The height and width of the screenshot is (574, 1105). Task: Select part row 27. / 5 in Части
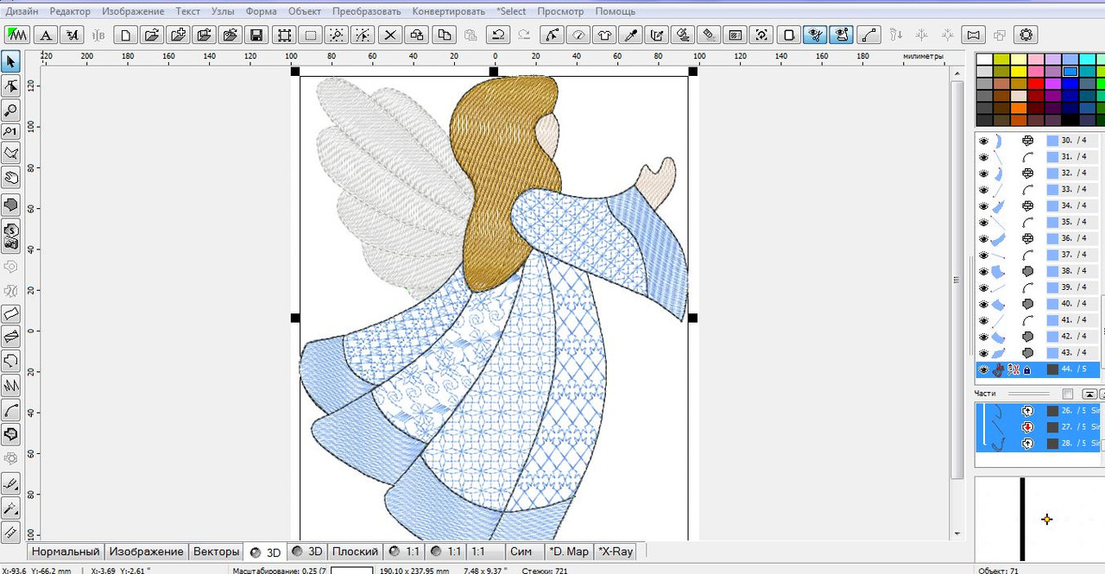click(1038, 427)
